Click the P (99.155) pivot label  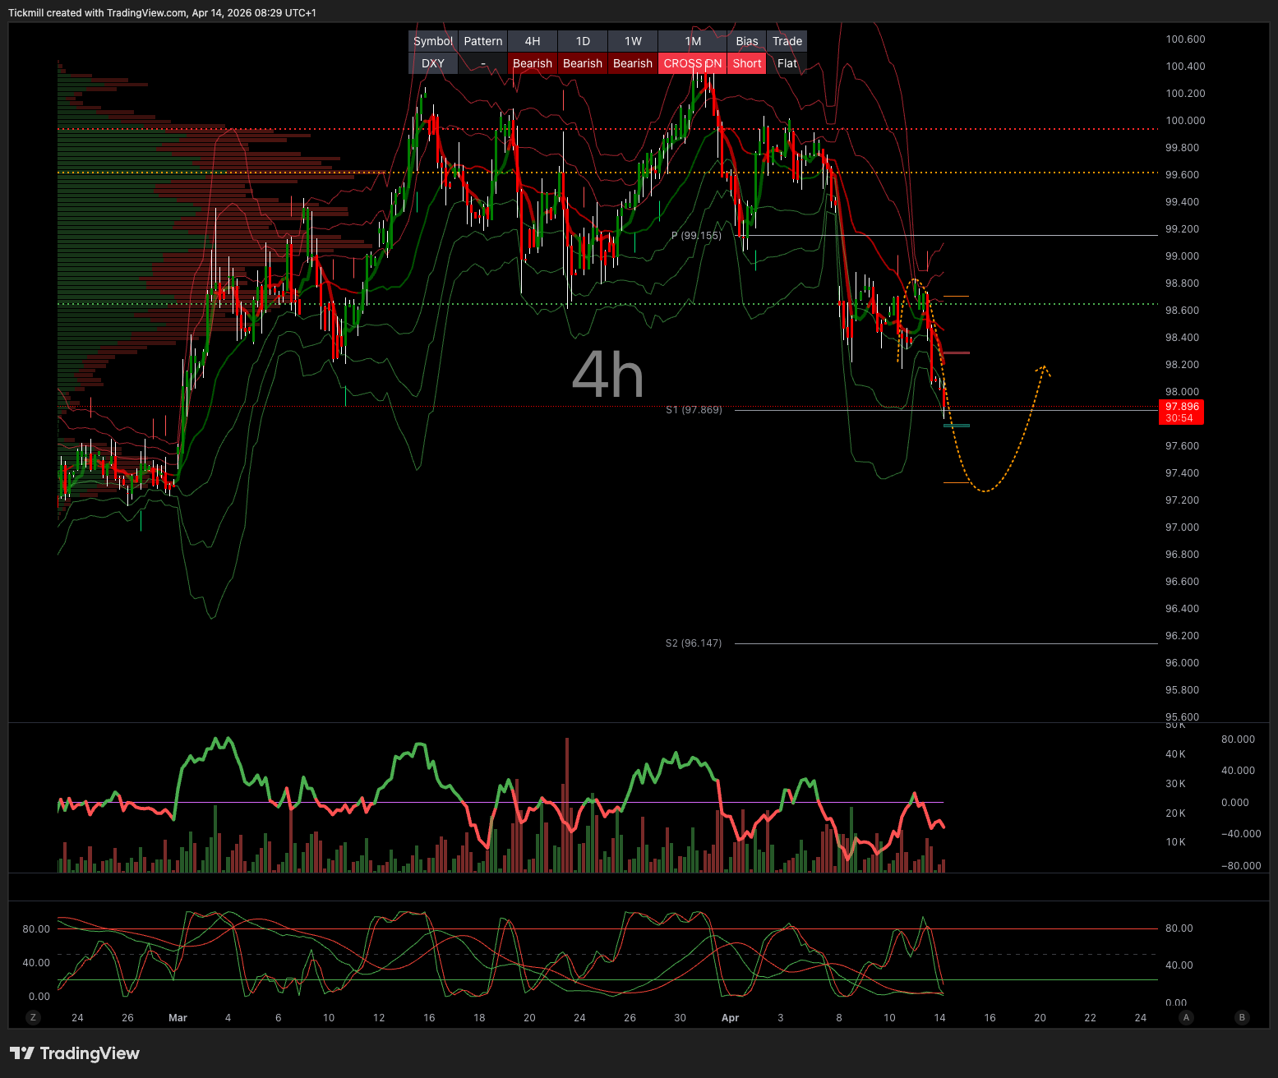tap(696, 235)
